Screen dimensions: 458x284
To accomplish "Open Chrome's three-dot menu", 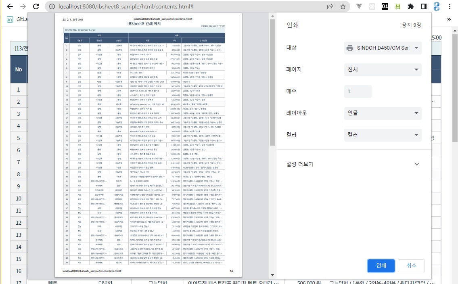I will (x=450, y=6).
